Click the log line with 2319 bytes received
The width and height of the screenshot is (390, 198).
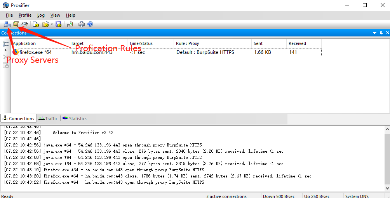[x=144, y=164]
